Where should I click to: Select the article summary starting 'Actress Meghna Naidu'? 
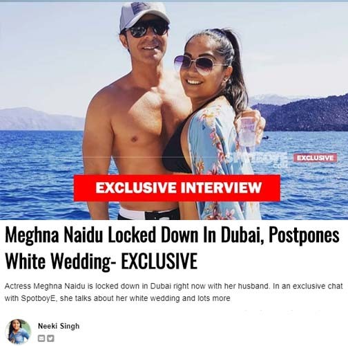[x=174, y=292]
